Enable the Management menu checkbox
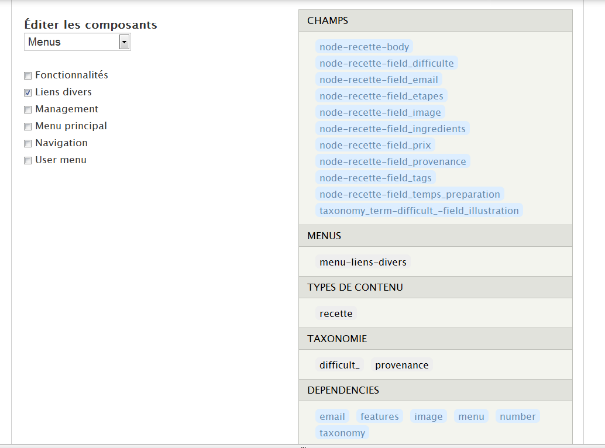This screenshot has height=448, width=605. point(27,109)
